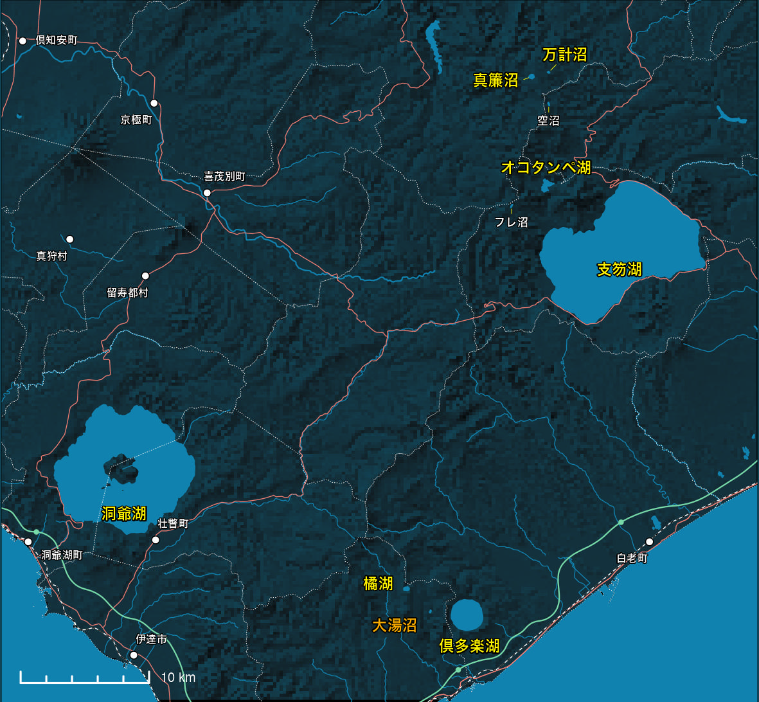Image resolution: width=759 pixels, height=702 pixels.
Task: Select the 倶多楽湖 lake label
Action: [x=469, y=646]
